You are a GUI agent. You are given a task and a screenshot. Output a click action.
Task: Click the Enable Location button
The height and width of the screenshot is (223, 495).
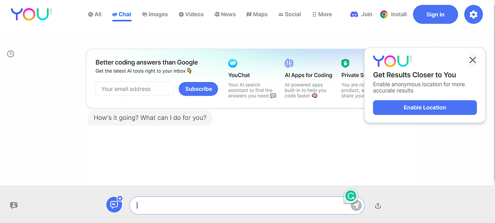(x=424, y=108)
